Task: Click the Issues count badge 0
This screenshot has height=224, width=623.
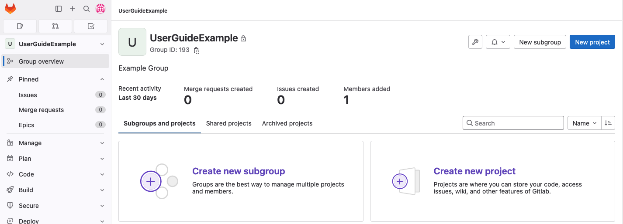Action: tap(100, 95)
